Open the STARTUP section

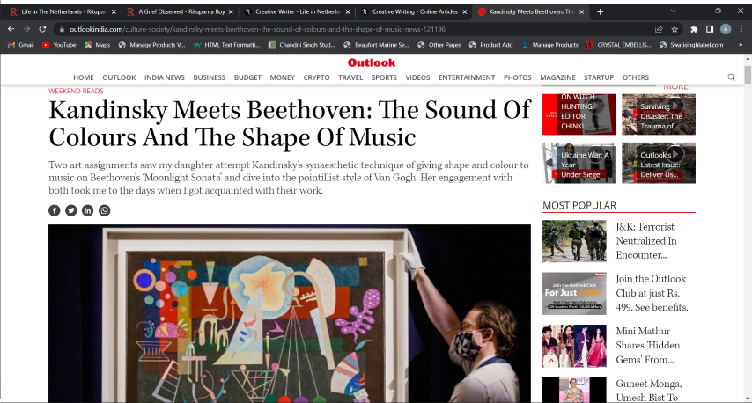coord(599,77)
